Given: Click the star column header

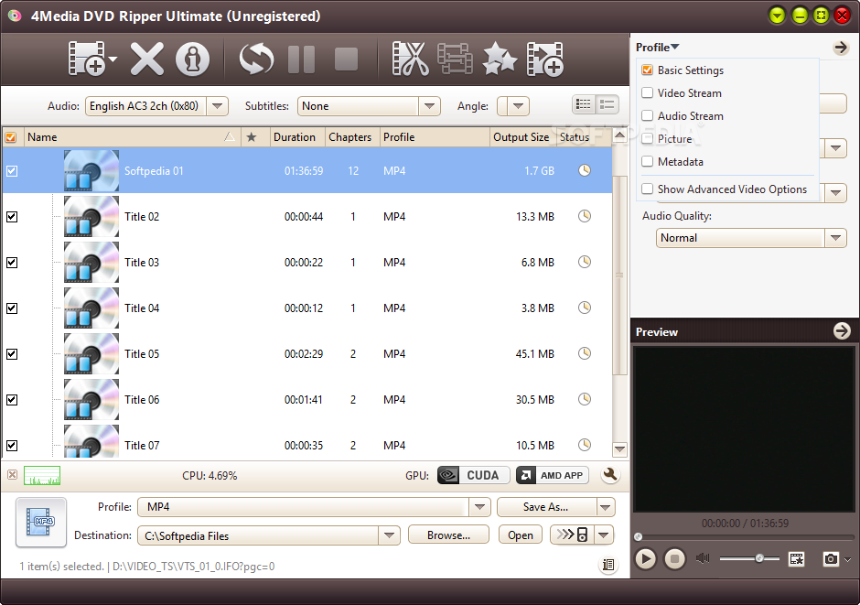Looking at the screenshot, I should click(252, 137).
